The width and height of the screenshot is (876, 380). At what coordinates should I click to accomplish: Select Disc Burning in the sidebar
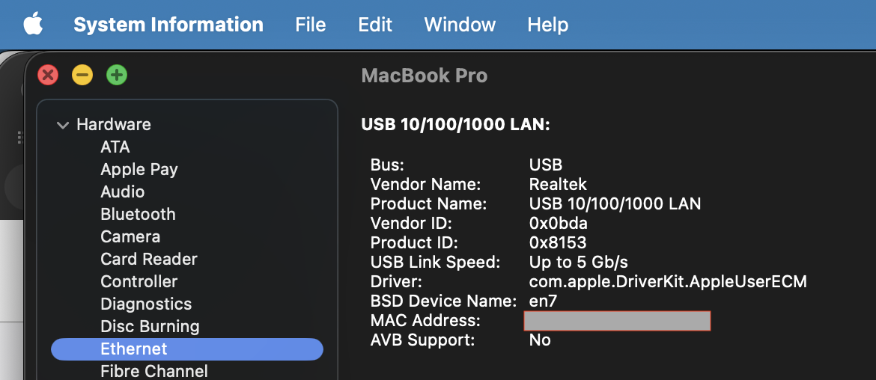pyautogui.click(x=150, y=327)
